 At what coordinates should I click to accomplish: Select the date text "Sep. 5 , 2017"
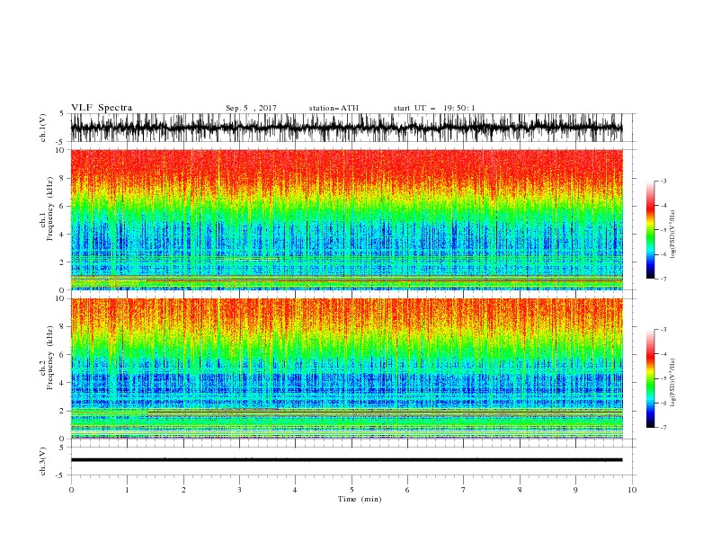coord(251,108)
